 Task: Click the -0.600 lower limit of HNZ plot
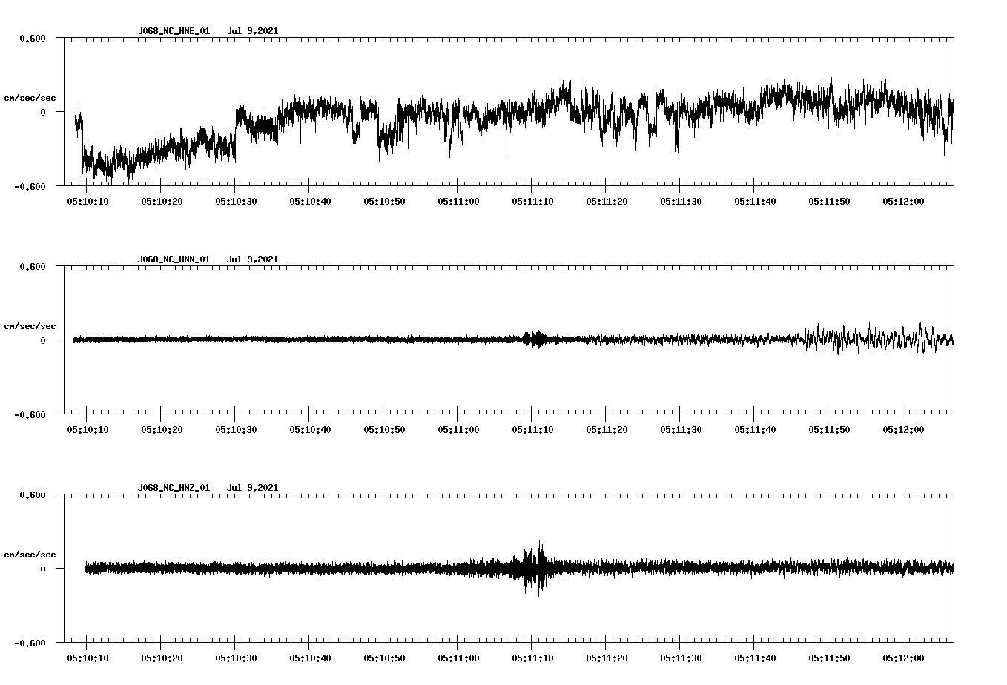(30, 643)
